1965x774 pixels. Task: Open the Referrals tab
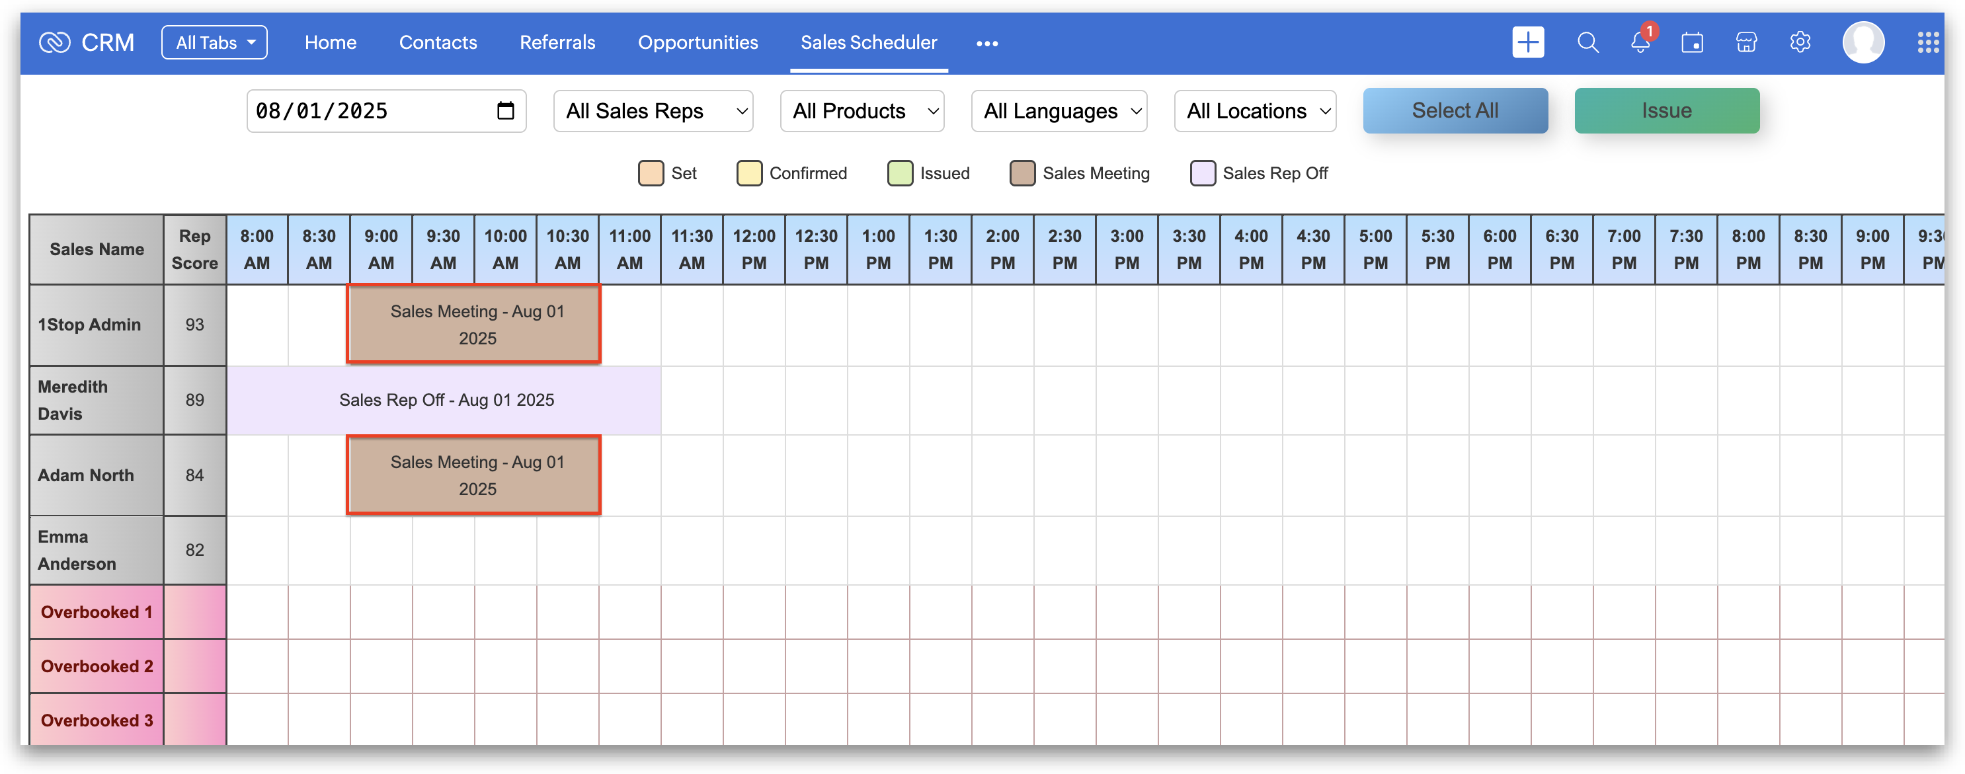(x=557, y=43)
